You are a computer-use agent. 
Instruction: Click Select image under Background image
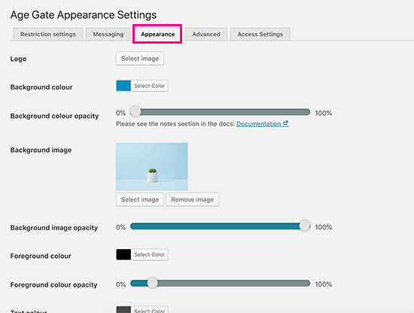click(140, 199)
